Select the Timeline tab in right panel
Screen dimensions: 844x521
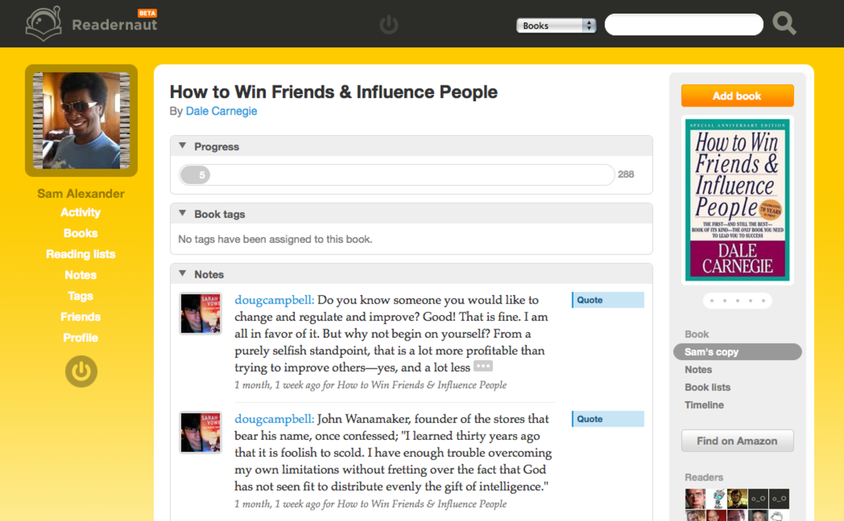point(704,405)
